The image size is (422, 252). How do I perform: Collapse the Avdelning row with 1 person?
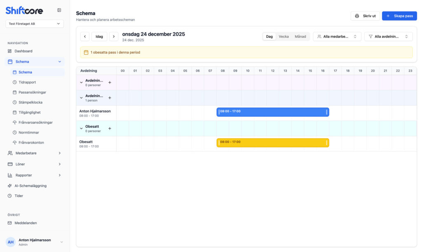coord(81,98)
